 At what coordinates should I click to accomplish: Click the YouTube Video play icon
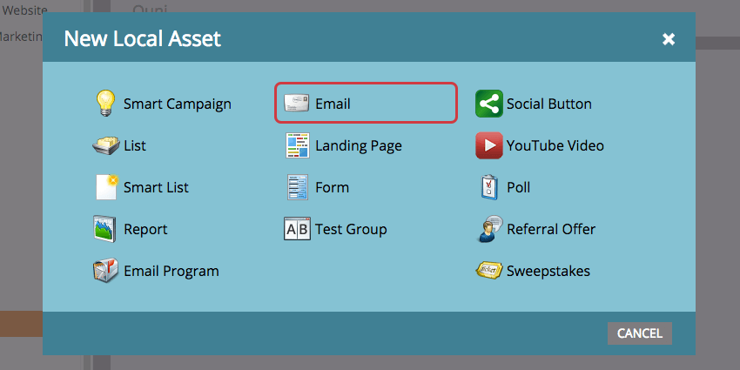489,145
